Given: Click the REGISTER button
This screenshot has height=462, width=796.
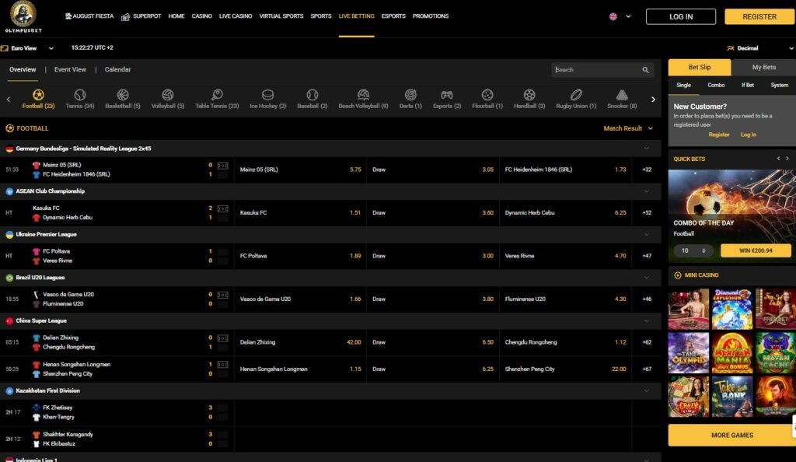Looking at the screenshot, I should pyautogui.click(x=759, y=17).
